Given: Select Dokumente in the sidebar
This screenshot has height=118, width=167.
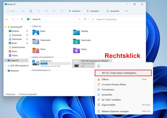Looking at the screenshot, I should click(x=17, y=39).
